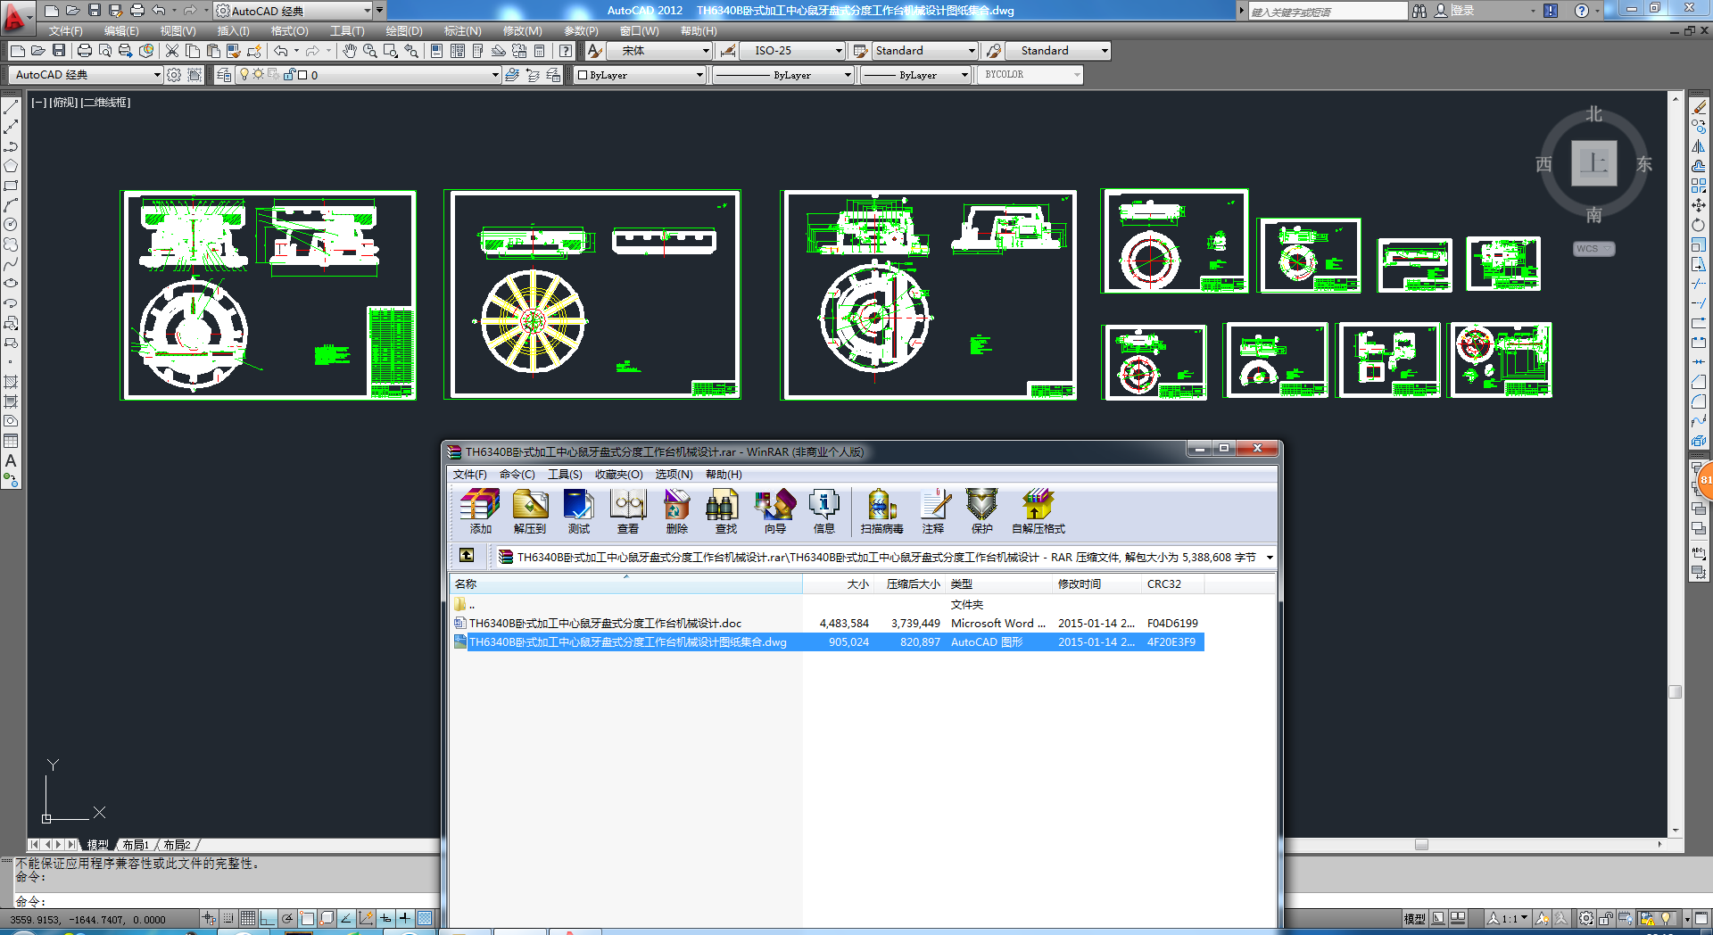This screenshot has height=935, width=1713.
Task: Click AutoCAD Plot printer icon in standard toolbar
Action: (x=85, y=51)
